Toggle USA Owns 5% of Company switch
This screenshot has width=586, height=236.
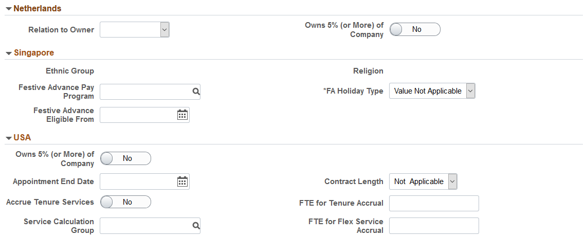point(125,158)
